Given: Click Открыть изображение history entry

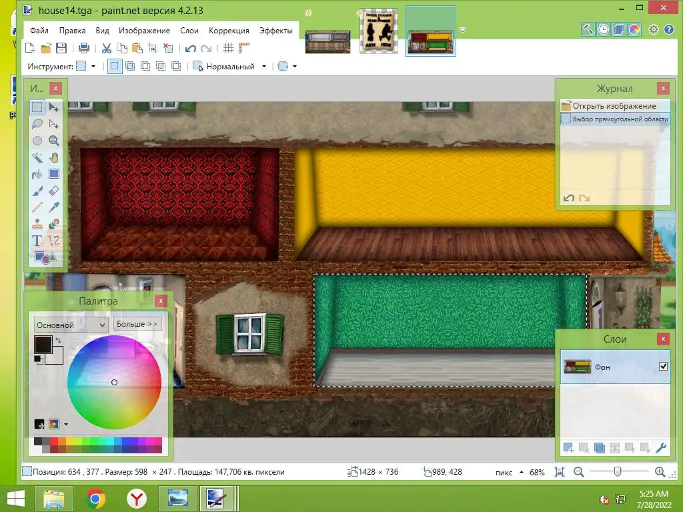Looking at the screenshot, I should pyautogui.click(x=615, y=106).
